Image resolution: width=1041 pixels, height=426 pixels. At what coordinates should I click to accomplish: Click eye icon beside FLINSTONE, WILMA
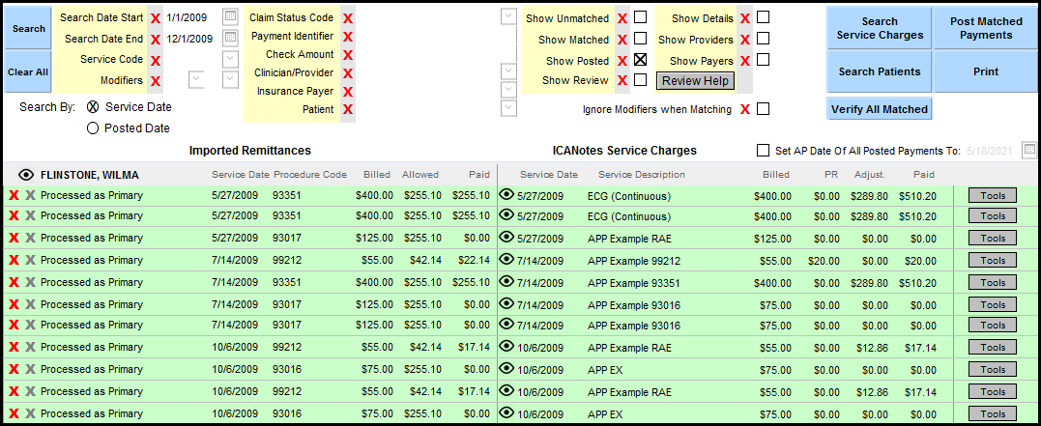click(x=26, y=175)
